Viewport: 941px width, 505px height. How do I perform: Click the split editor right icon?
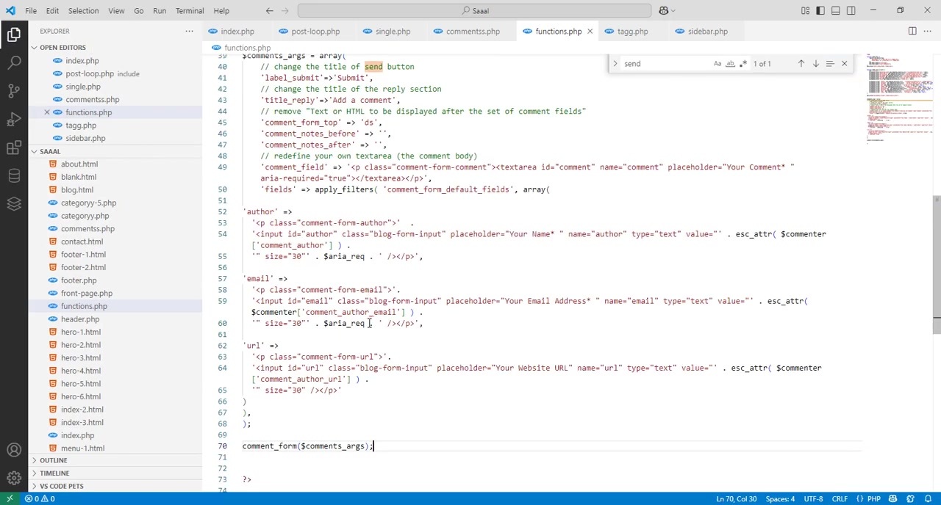pyautogui.click(x=912, y=32)
